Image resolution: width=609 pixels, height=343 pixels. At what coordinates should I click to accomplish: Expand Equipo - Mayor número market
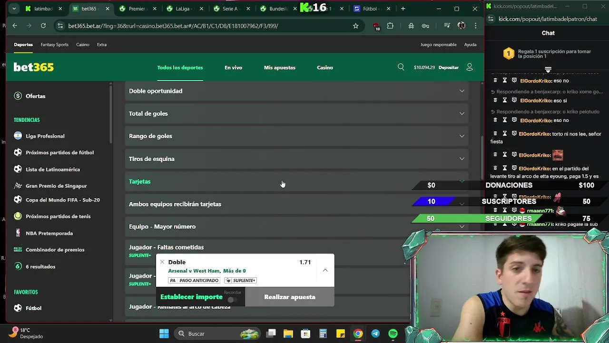pos(296,227)
